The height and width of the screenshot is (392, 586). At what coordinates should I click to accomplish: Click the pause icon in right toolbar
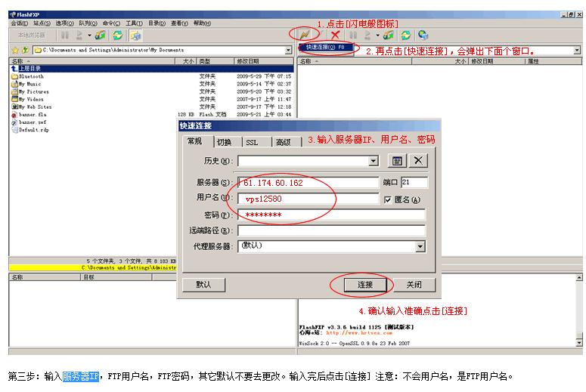point(353,35)
